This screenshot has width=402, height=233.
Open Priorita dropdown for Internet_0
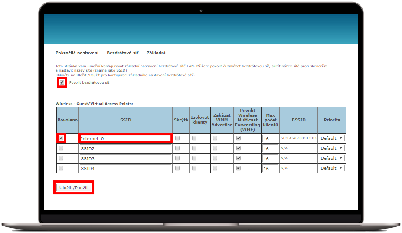[x=332, y=138]
